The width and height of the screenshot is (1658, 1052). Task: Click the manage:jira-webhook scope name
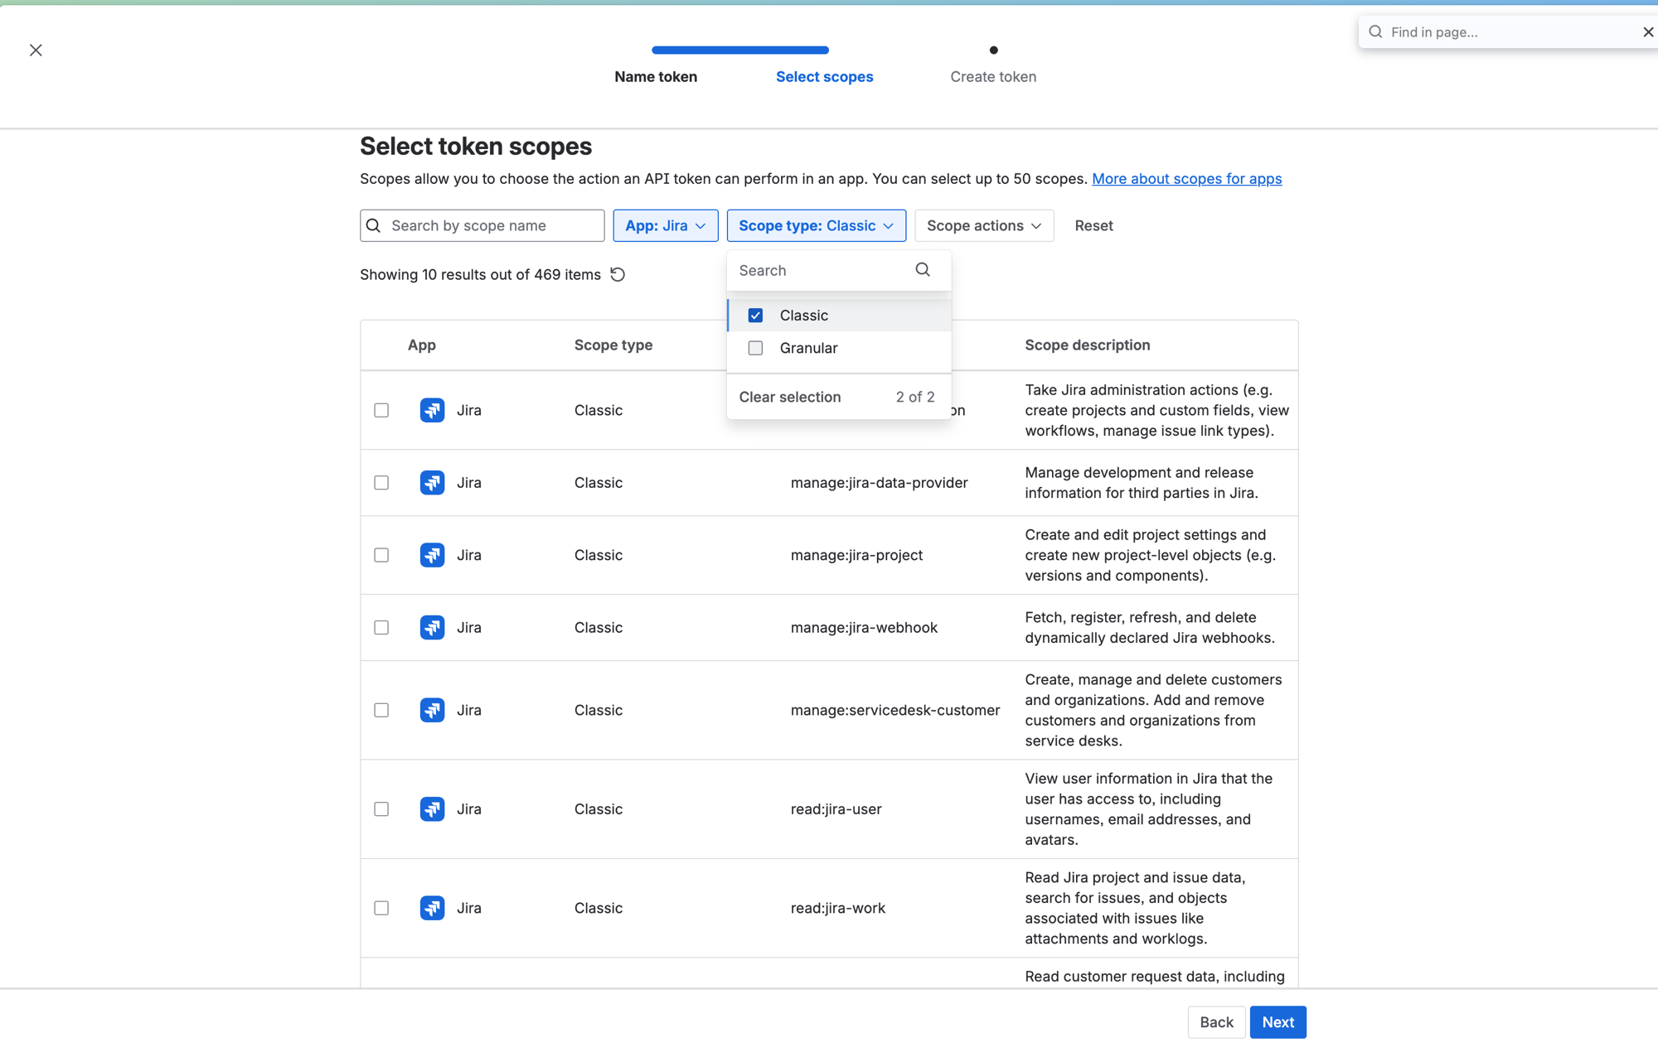(x=864, y=627)
